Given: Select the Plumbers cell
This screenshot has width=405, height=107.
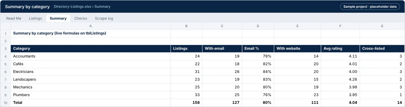Looking at the screenshot, I should (91, 95).
